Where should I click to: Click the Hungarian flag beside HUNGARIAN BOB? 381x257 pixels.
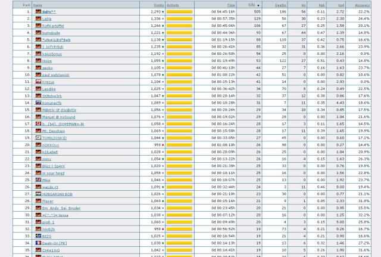tap(39, 194)
